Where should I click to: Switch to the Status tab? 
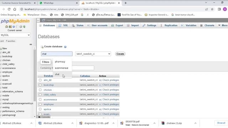tap(78, 25)
